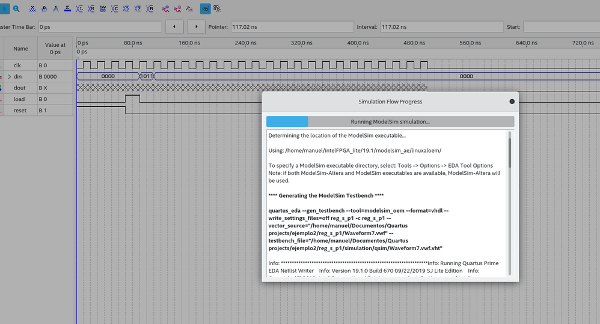Toggle the Snap to Grid button
The image size is (600, 324).
pos(205,9)
